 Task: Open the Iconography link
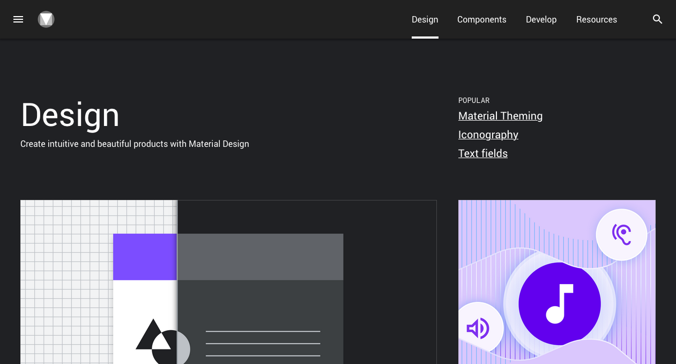coord(488,135)
